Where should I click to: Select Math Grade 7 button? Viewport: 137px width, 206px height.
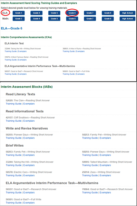coord(90,19)
